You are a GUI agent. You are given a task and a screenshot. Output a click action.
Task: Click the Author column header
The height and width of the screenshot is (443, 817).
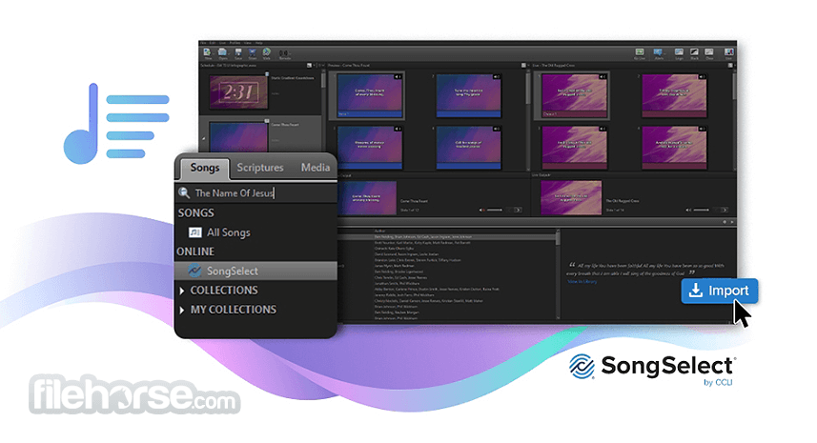379,231
